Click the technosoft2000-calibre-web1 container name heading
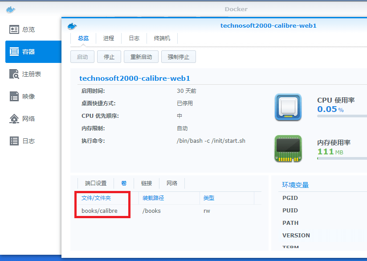This screenshot has height=261, width=367. point(135,79)
